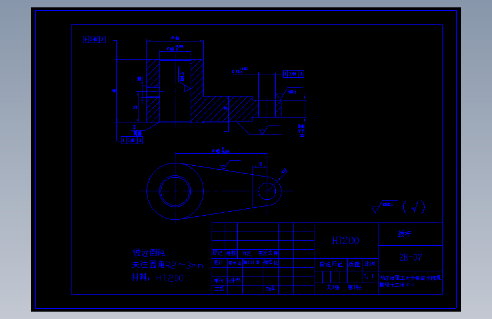The height and width of the screenshot is (319, 492).
Task: Select the 2015.11.30 date cell
Action: [x=251, y=262]
